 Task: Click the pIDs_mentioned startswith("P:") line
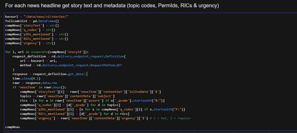click(x=102, y=109)
